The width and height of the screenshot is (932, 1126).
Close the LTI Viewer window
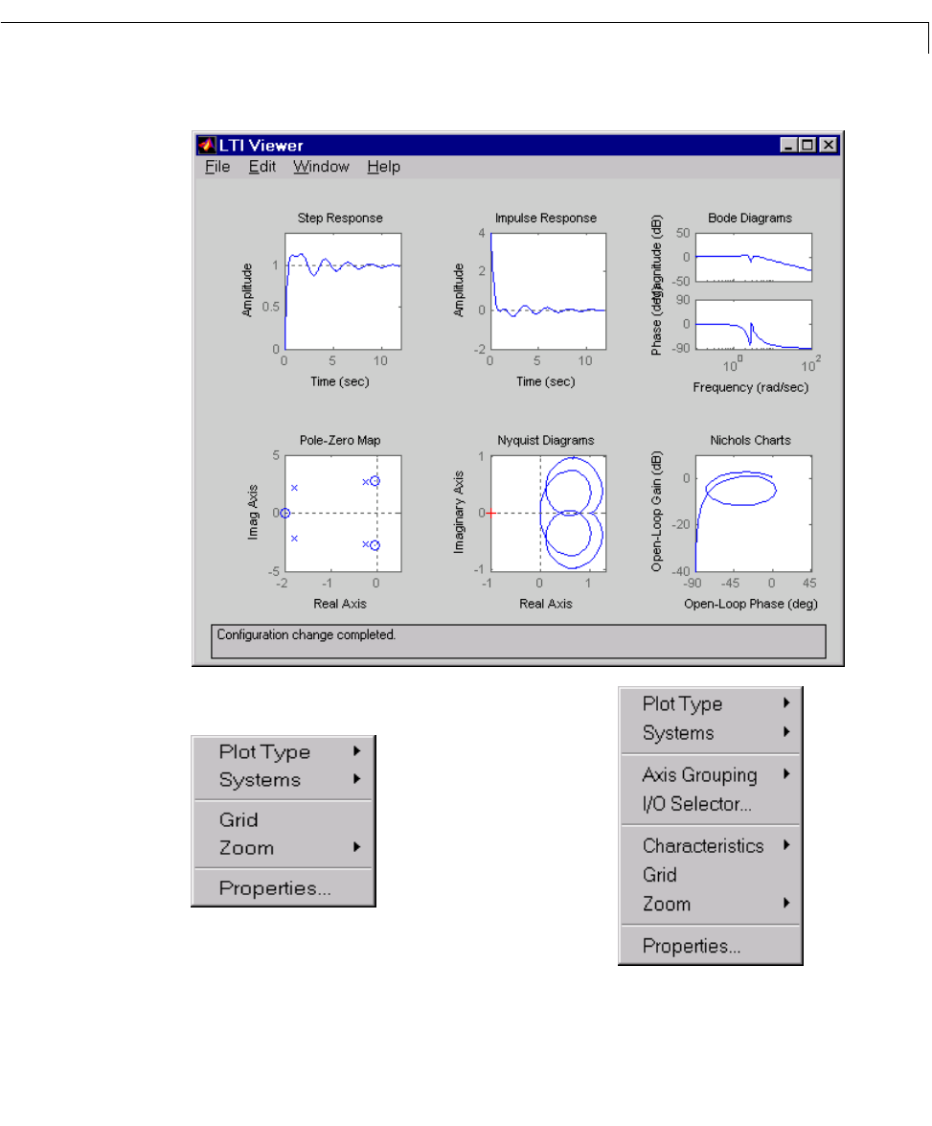[829, 145]
